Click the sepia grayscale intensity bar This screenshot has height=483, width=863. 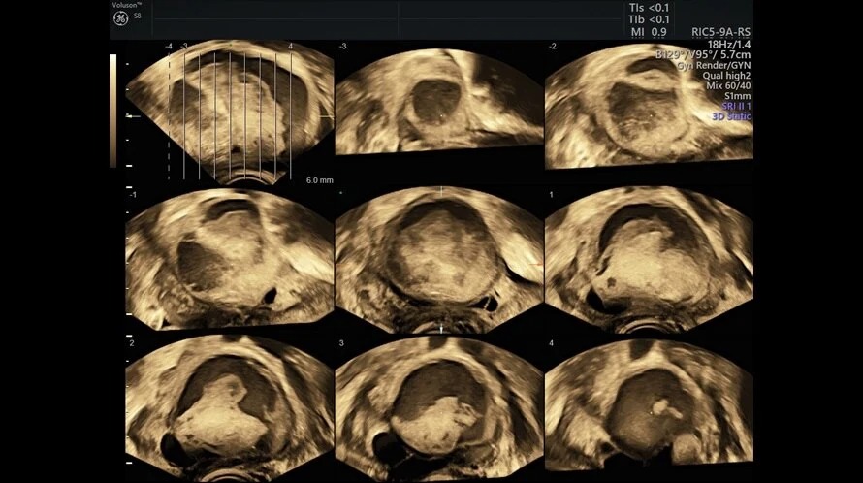112,111
